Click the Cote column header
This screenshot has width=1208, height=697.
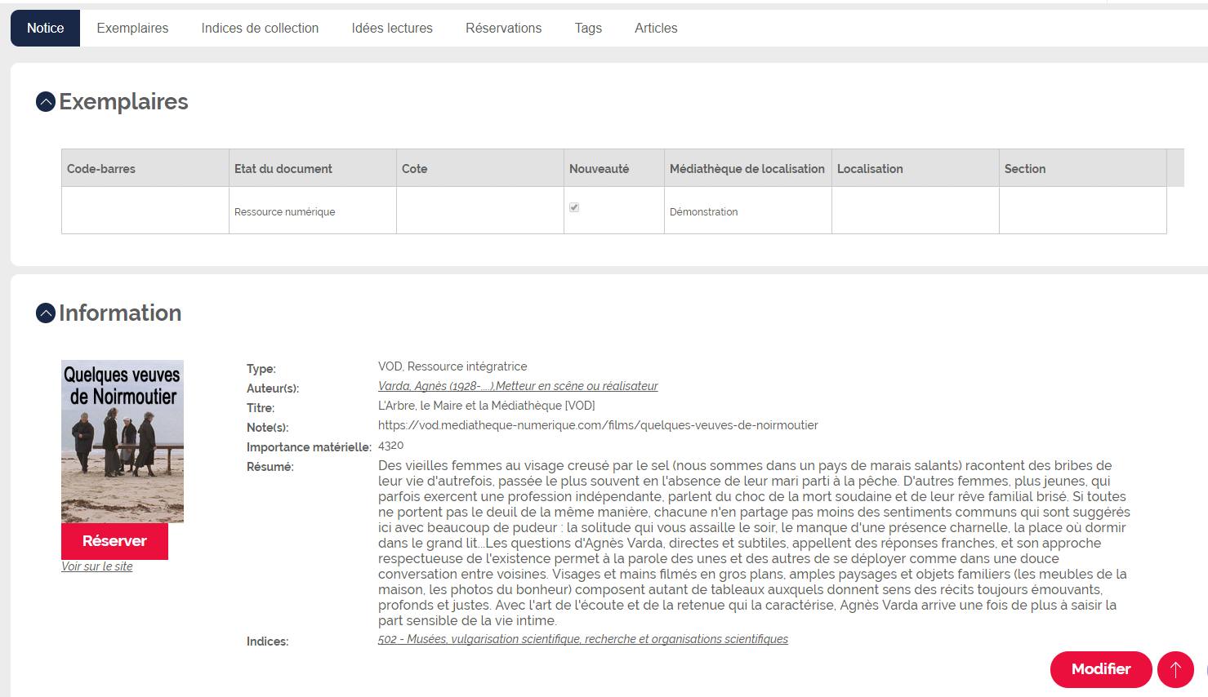click(x=480, y=168)
